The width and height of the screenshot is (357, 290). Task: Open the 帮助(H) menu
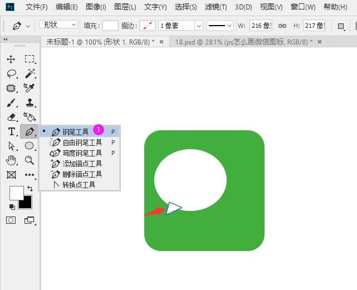[335, 7]
